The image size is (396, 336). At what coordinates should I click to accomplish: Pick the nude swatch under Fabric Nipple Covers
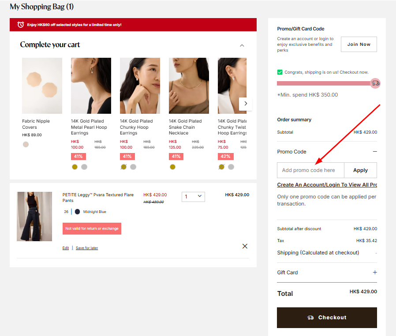26,144
